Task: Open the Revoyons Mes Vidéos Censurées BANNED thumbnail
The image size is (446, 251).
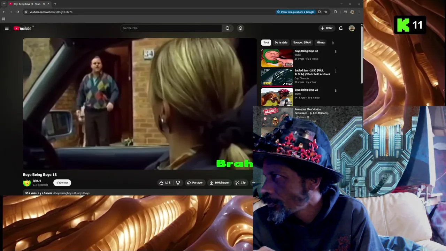Action: pyautogui.click(x=277, y=116)
